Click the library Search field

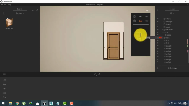click(x=20, y=9)
